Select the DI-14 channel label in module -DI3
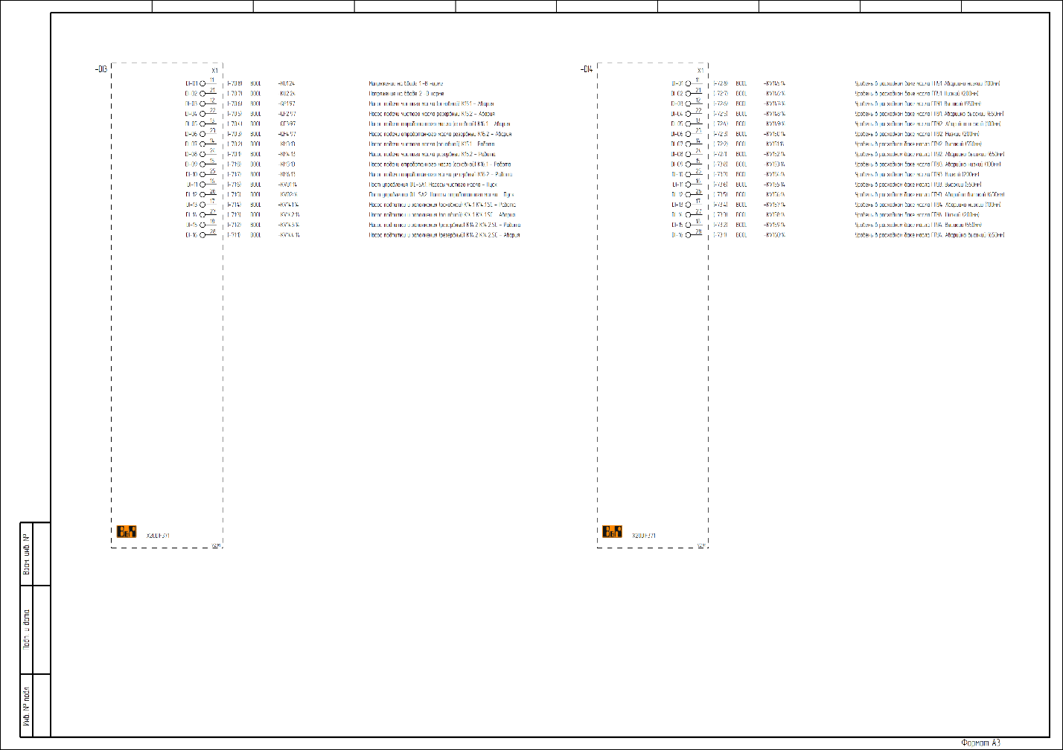This screenshot has width=1063, height=750. 191,215
